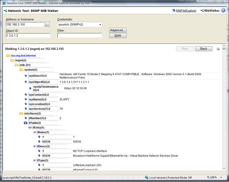Click the Advanced... button
229x182 pixels.
[118, 30]
